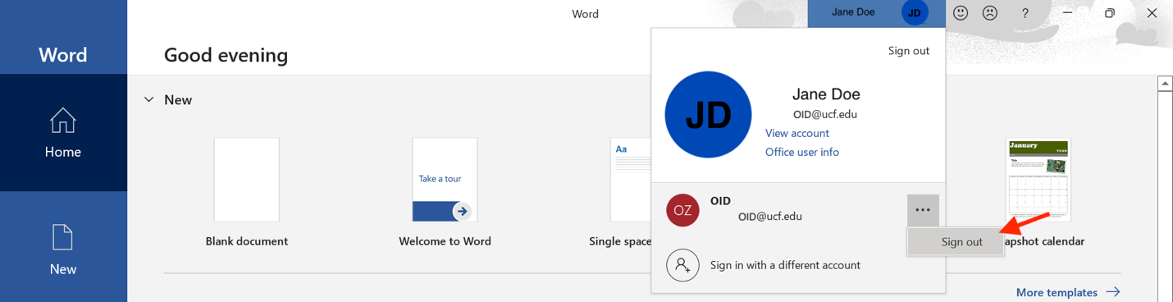Open the Home page in sidebar
Screen dimensions: 1173x302
(x=63, y=133)
